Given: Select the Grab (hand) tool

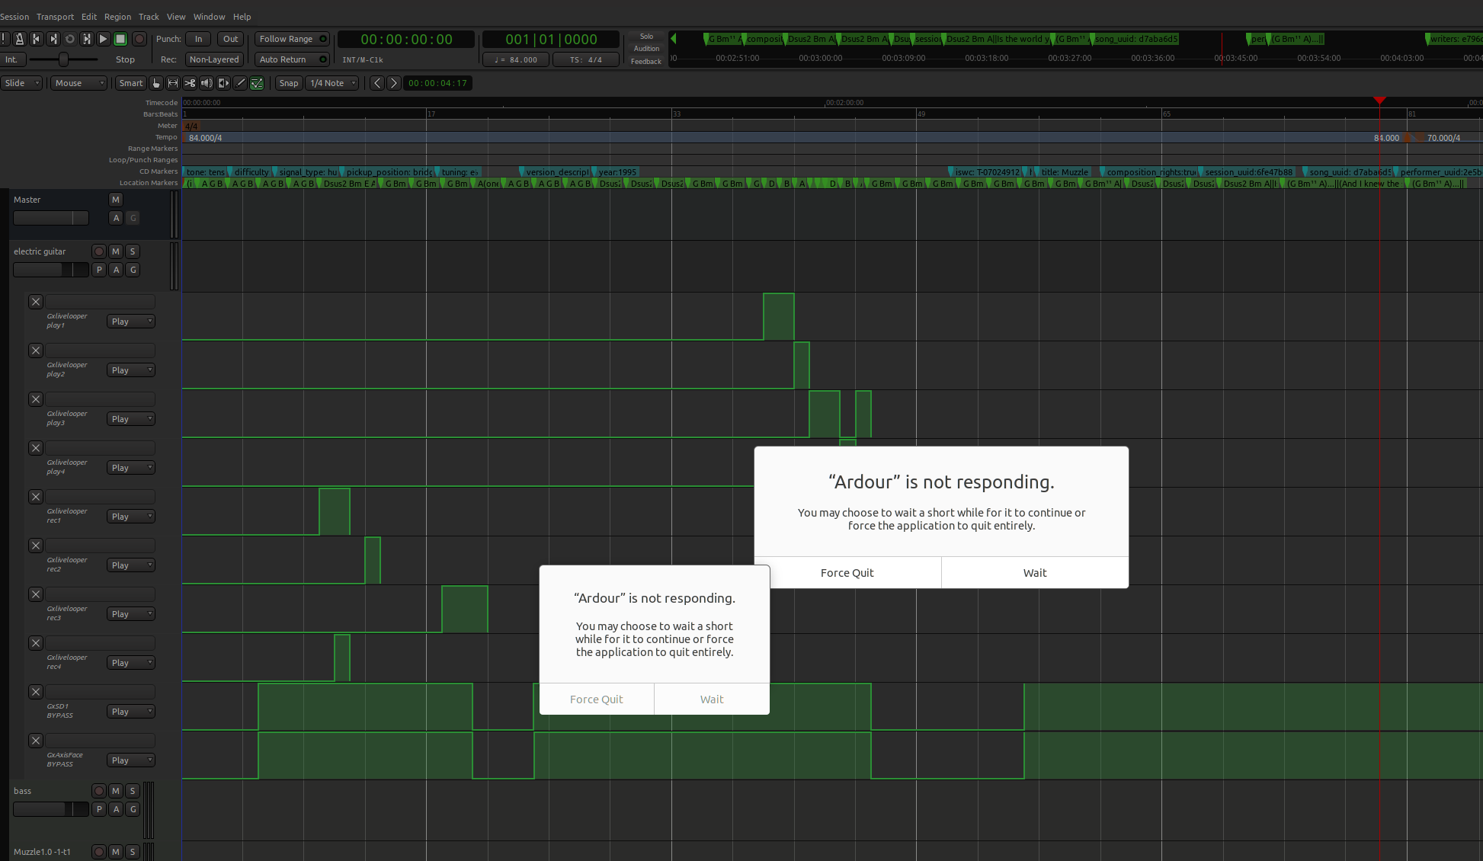Looking at the screenshot, I should click(156, 83).
